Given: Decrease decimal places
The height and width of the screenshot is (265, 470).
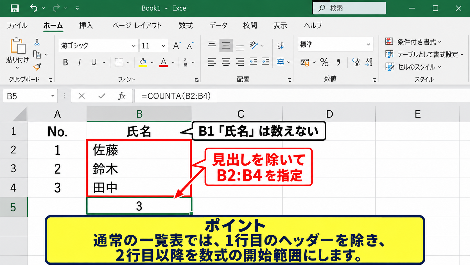Looking at the screenshot, I should (x=369, y=62).
